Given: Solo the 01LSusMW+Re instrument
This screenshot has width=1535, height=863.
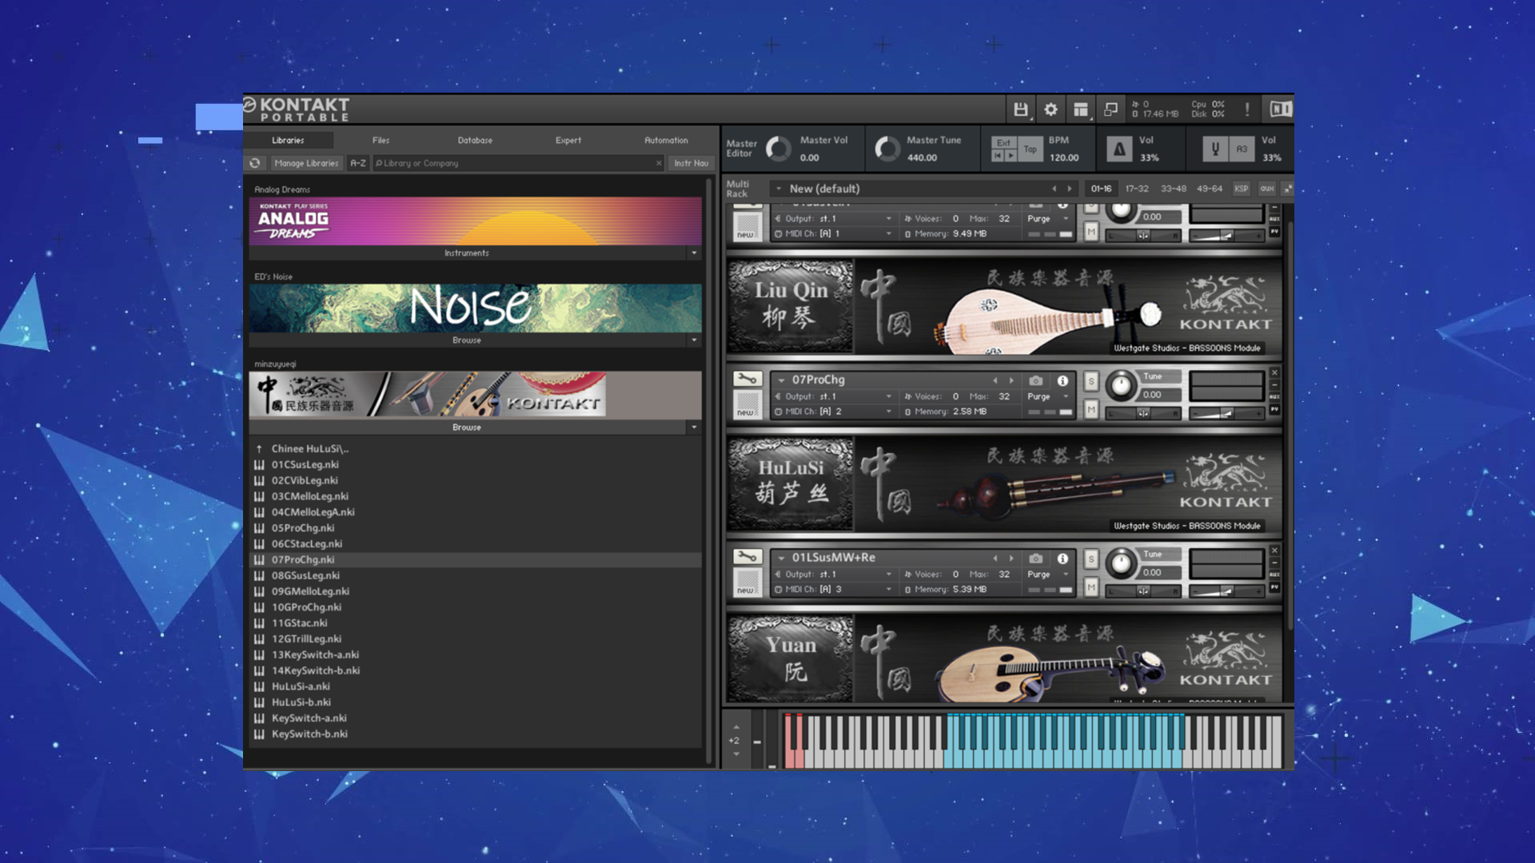Looking at the screenshot, I should click(1090, 559).
